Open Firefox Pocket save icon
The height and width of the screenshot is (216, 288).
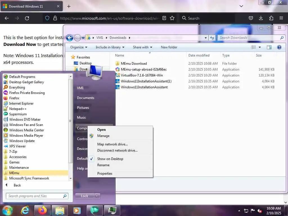[251, 18]
